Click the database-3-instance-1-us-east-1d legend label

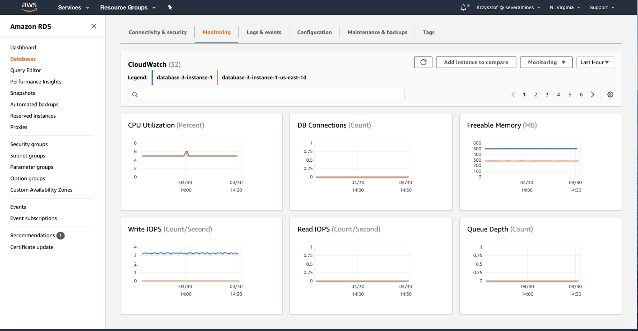point(264,77)
